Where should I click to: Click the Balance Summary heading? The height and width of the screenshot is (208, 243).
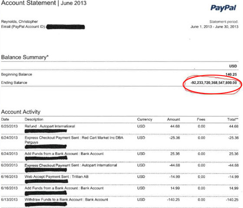click(25, 57)
